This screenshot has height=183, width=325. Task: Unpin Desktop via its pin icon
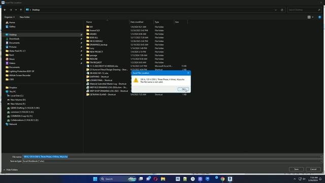81,35
